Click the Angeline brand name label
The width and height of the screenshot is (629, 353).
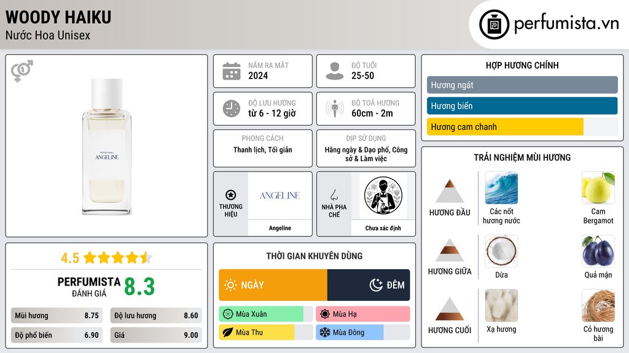click(280, 228)
